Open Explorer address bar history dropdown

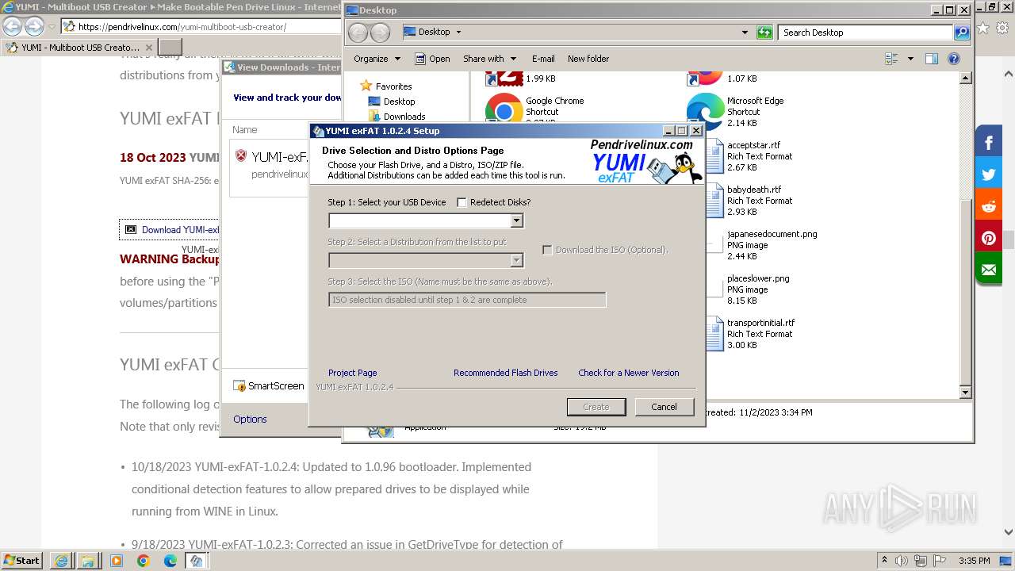pyautogui.click(x=745, y=33)
